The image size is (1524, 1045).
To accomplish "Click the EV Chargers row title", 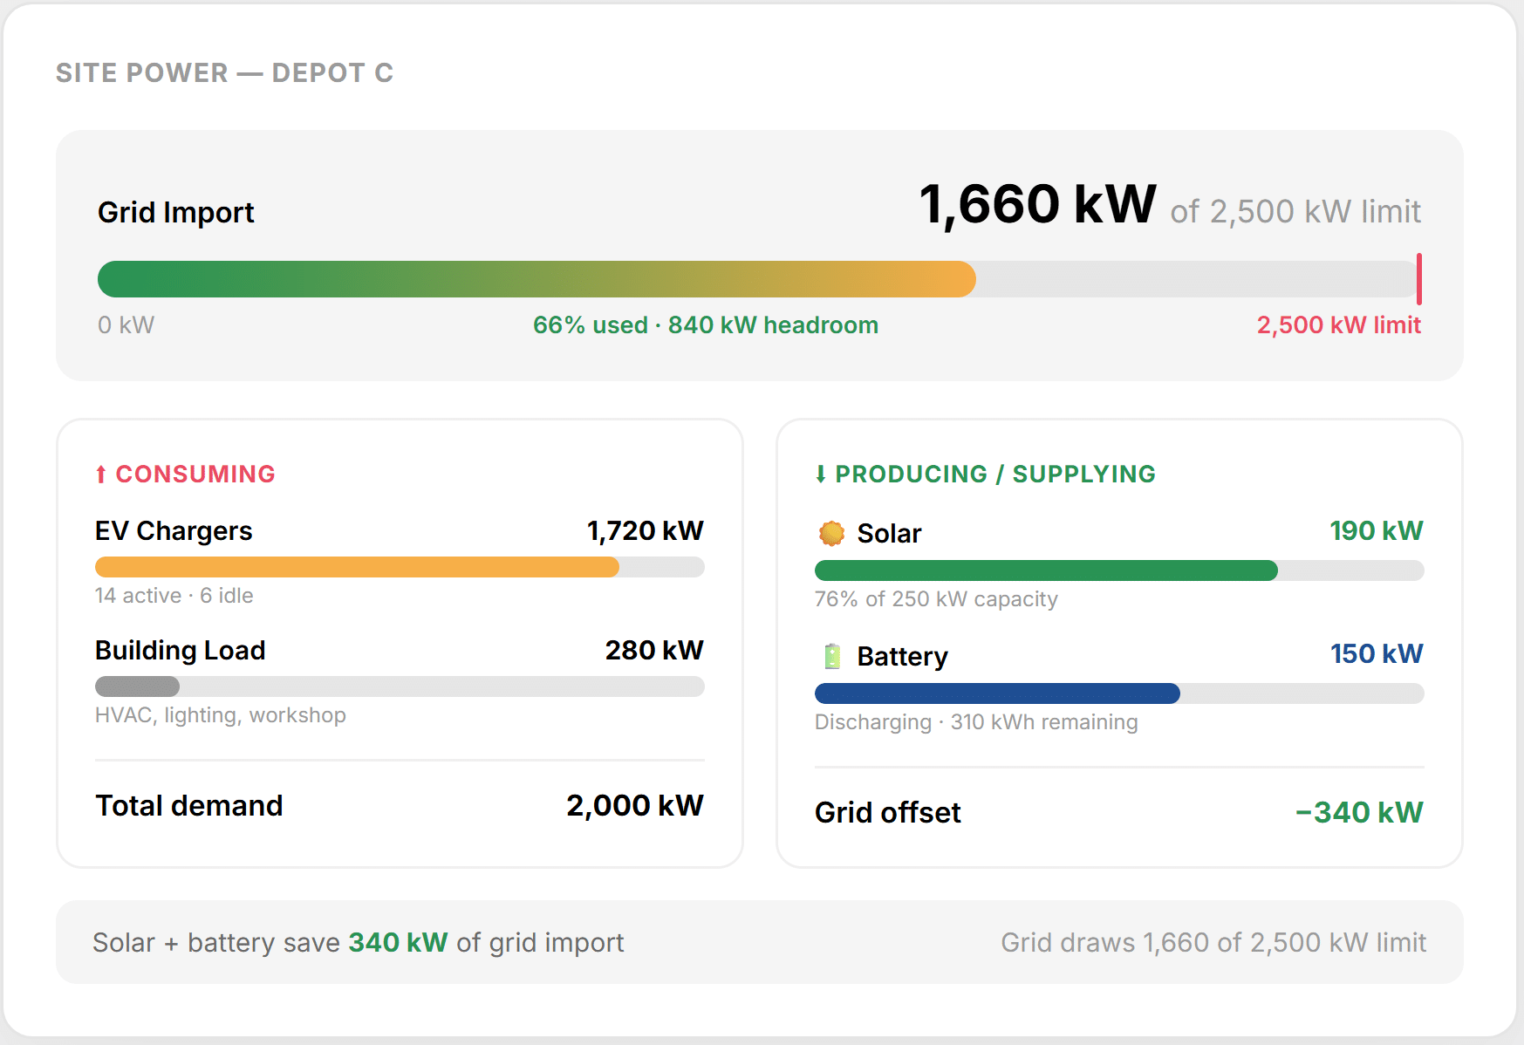I will click(x=174, y=531).
